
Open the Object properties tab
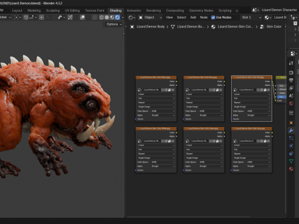coord(291,123)
